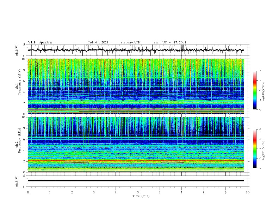Click the ch.2 spectrogram panel

point(136,145)
